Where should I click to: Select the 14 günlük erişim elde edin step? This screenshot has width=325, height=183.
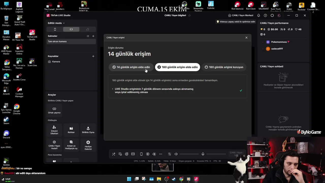click(x=131, y=67)
